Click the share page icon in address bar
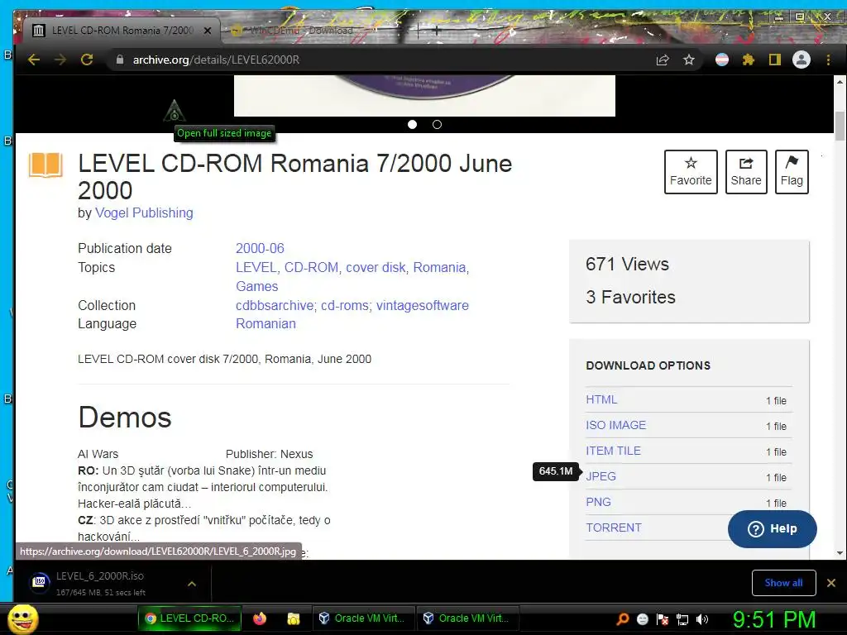This screenshot has width=847, height=635. (x=663, y=60)
